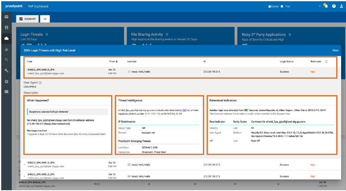
Task: Click the CBAInPROD user agent value
Action: coord(30,87)
